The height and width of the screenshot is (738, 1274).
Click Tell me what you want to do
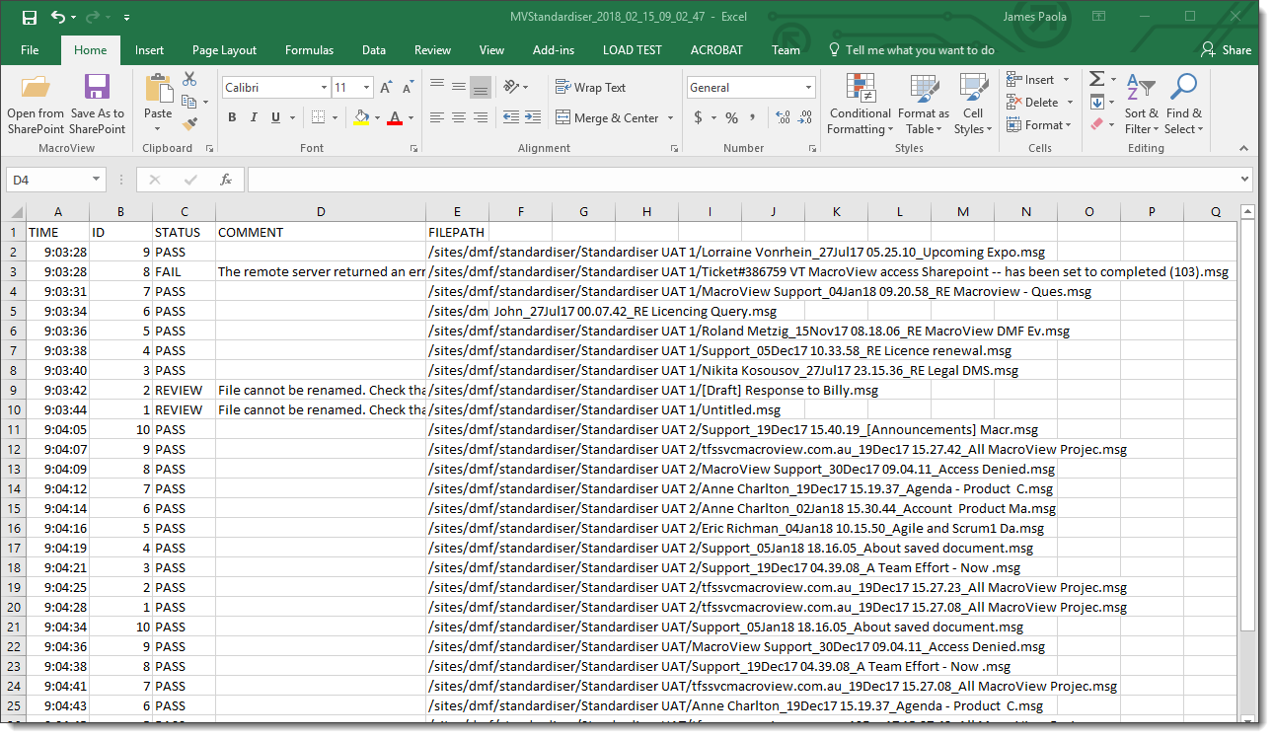911,50
